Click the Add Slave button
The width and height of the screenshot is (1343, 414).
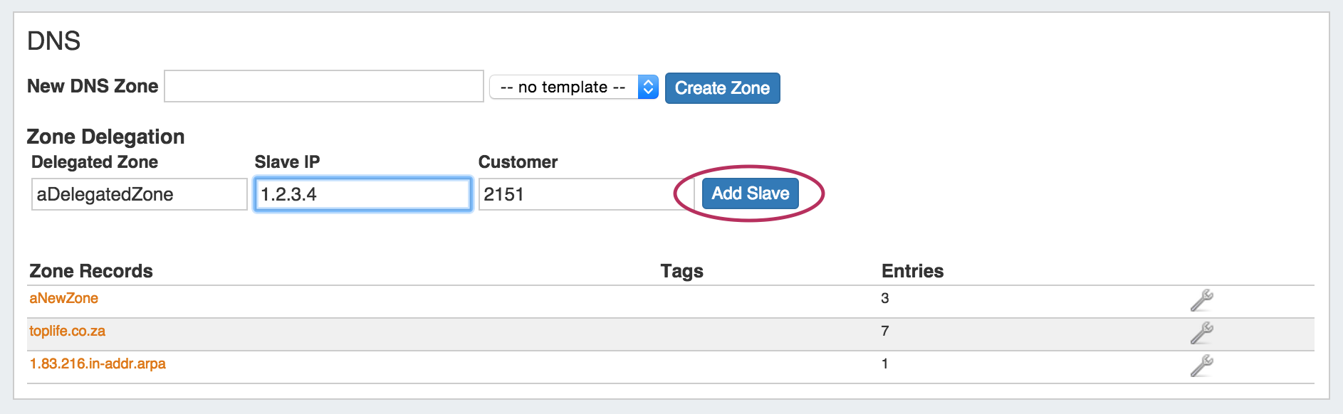pyautogui.click(x=750, y=193)
